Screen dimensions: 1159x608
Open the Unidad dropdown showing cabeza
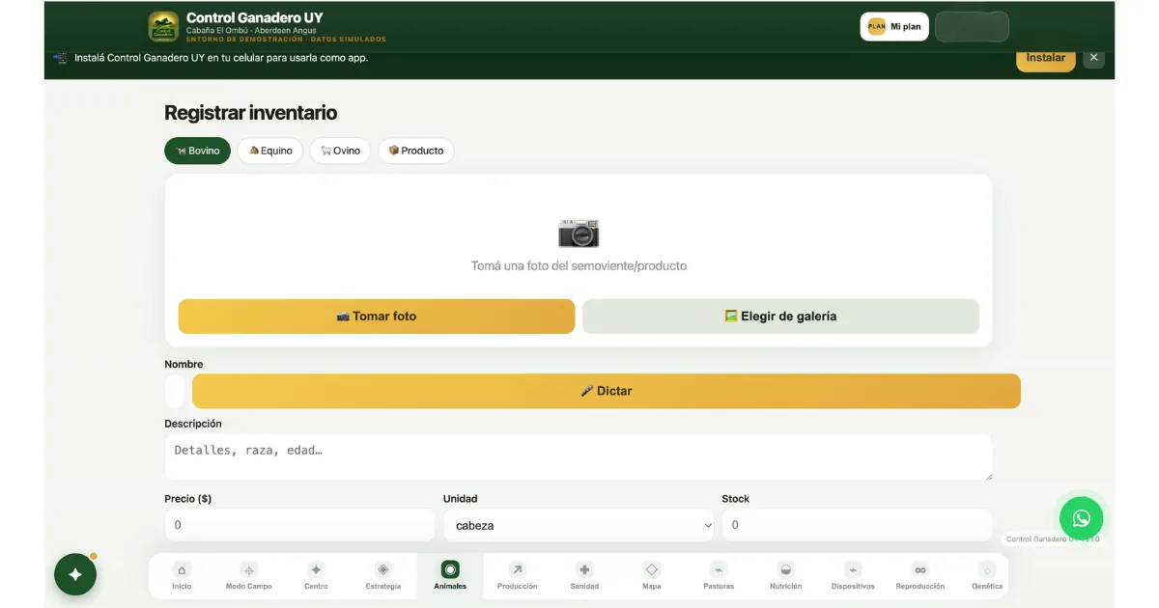[x=579, y=526]
